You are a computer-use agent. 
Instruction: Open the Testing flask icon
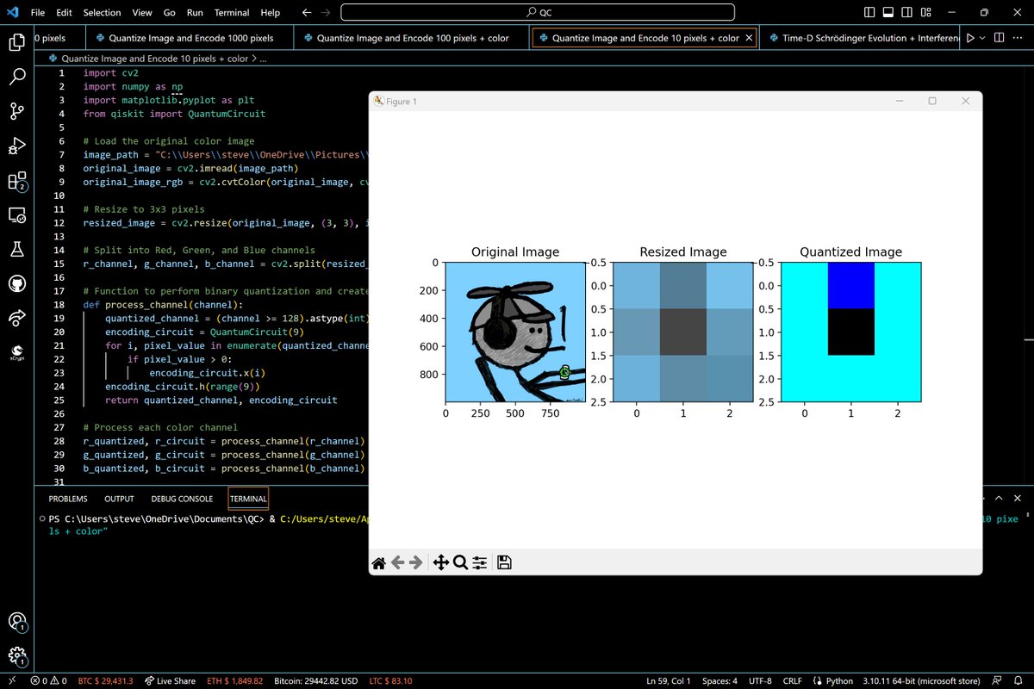(x=17, y=250)
